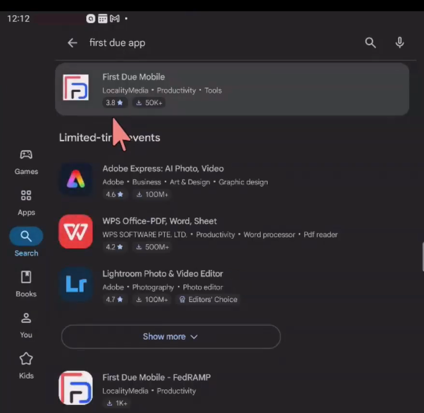
Task: Open Lightroom Photo & Video Editor title
Action: click(x=163, y=274)
